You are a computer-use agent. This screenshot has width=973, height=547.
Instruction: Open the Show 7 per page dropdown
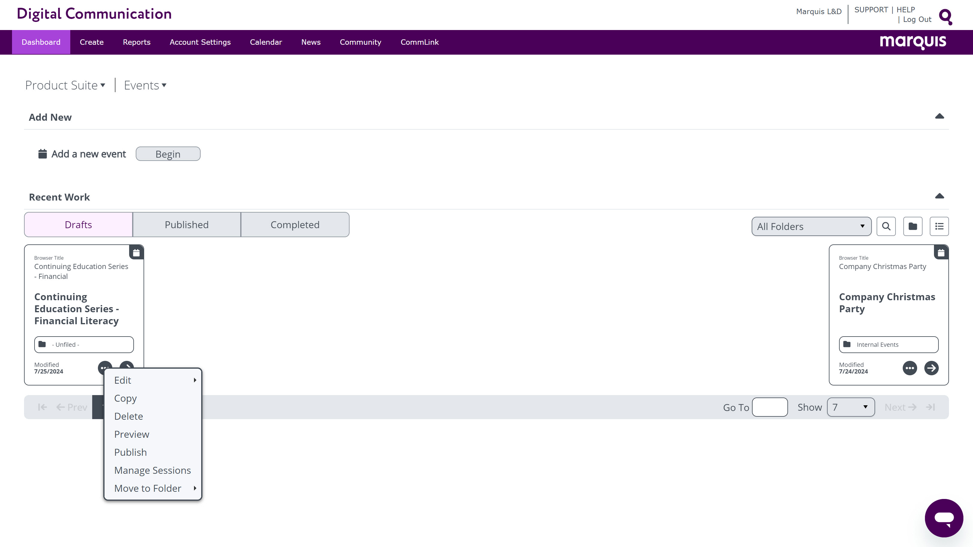[850, 407]
